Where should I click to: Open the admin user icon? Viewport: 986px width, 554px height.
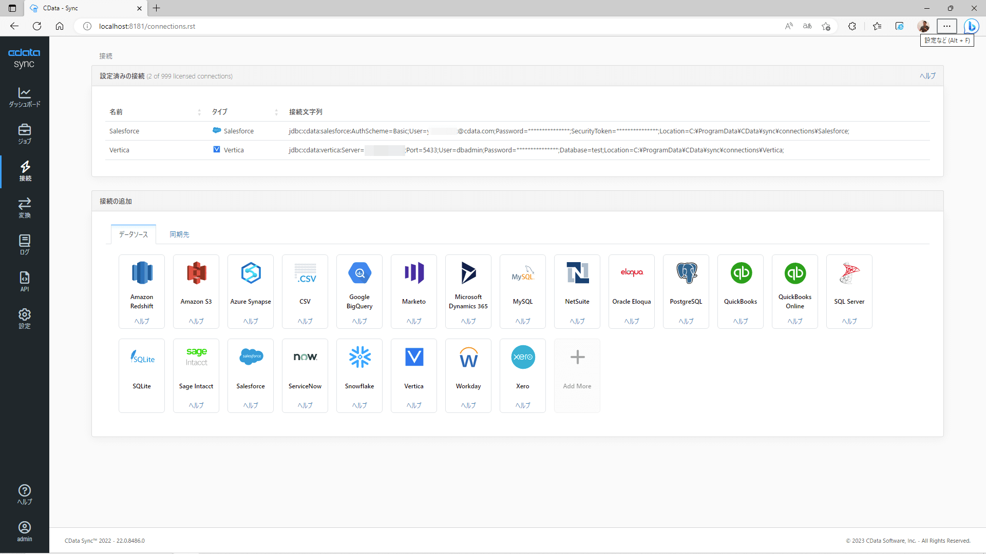point(24,531)
